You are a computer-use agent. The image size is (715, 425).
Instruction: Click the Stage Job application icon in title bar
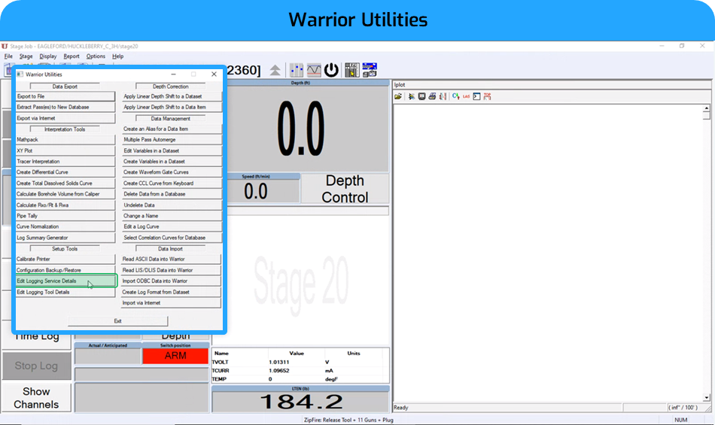click(5, 46)
